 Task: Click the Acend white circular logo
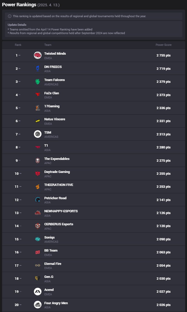click(38, 291)
